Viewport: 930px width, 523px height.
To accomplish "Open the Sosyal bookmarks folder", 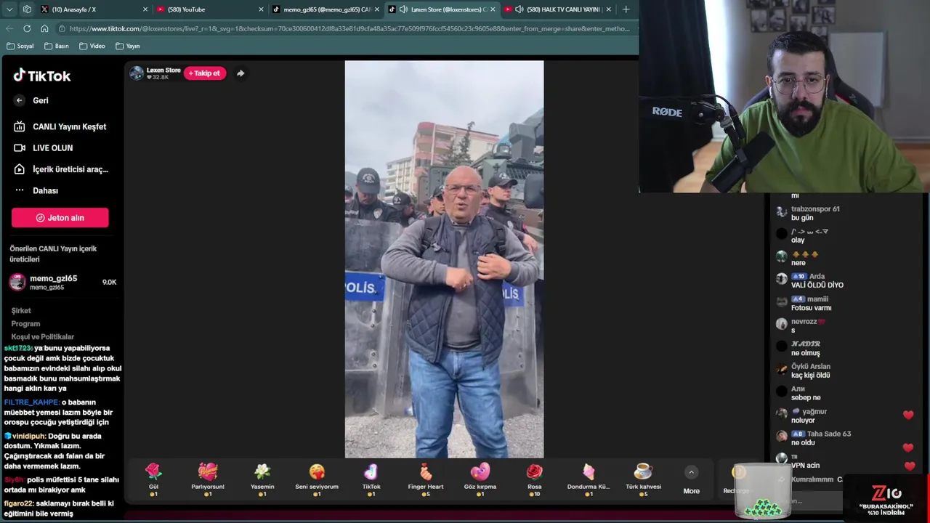I will click(x=20, y=46).
